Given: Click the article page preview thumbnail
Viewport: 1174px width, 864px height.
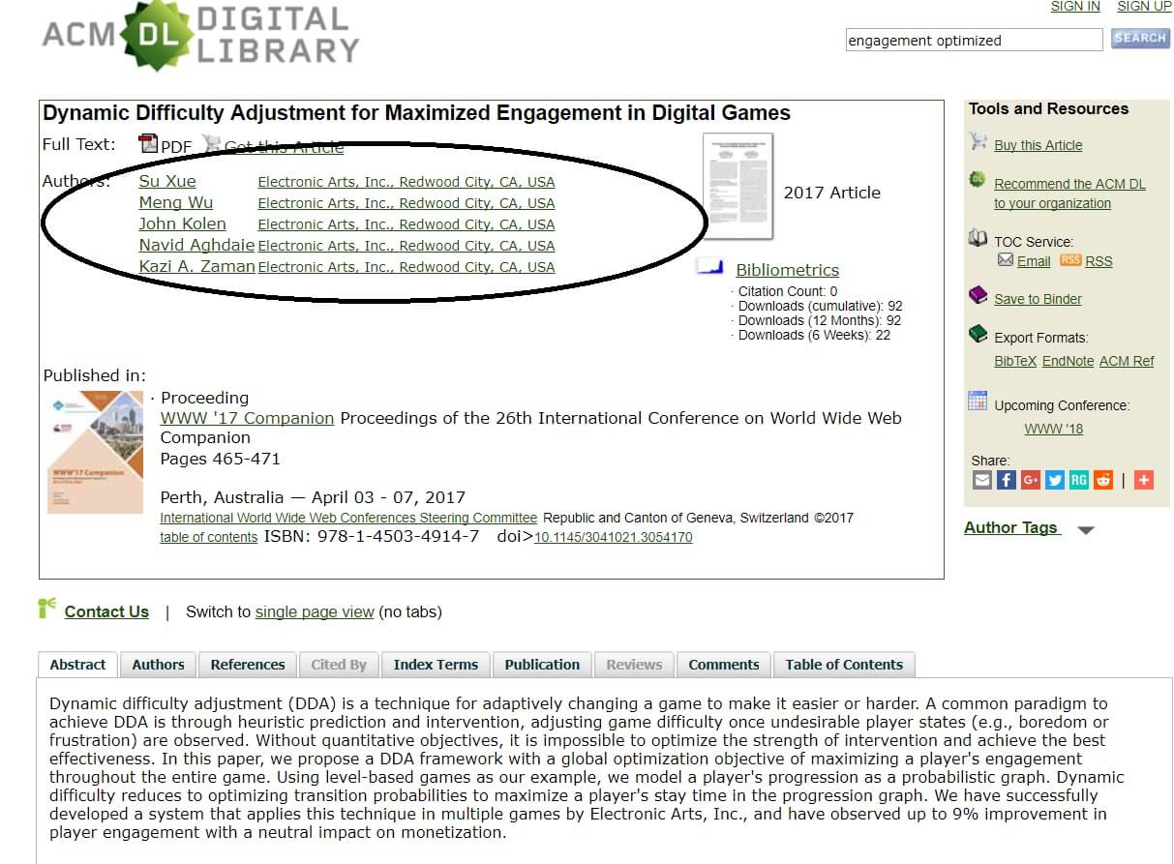Looking at the screenshot, I should pyautogui.click(x=738, y=186).
